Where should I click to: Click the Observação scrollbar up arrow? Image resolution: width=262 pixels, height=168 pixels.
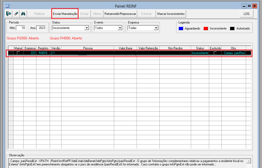[x=249, y=161]
